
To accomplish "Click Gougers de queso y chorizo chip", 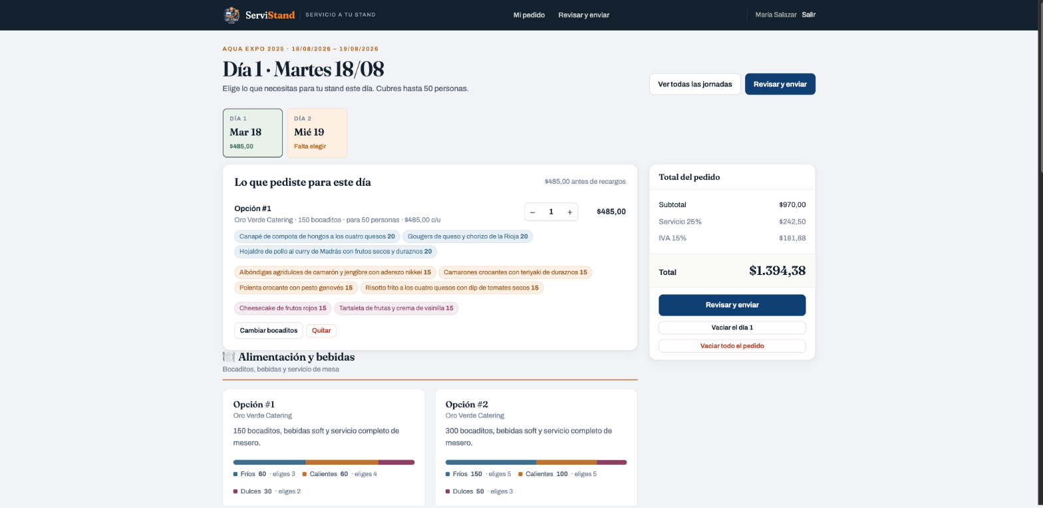I will [x=468, y=236].
